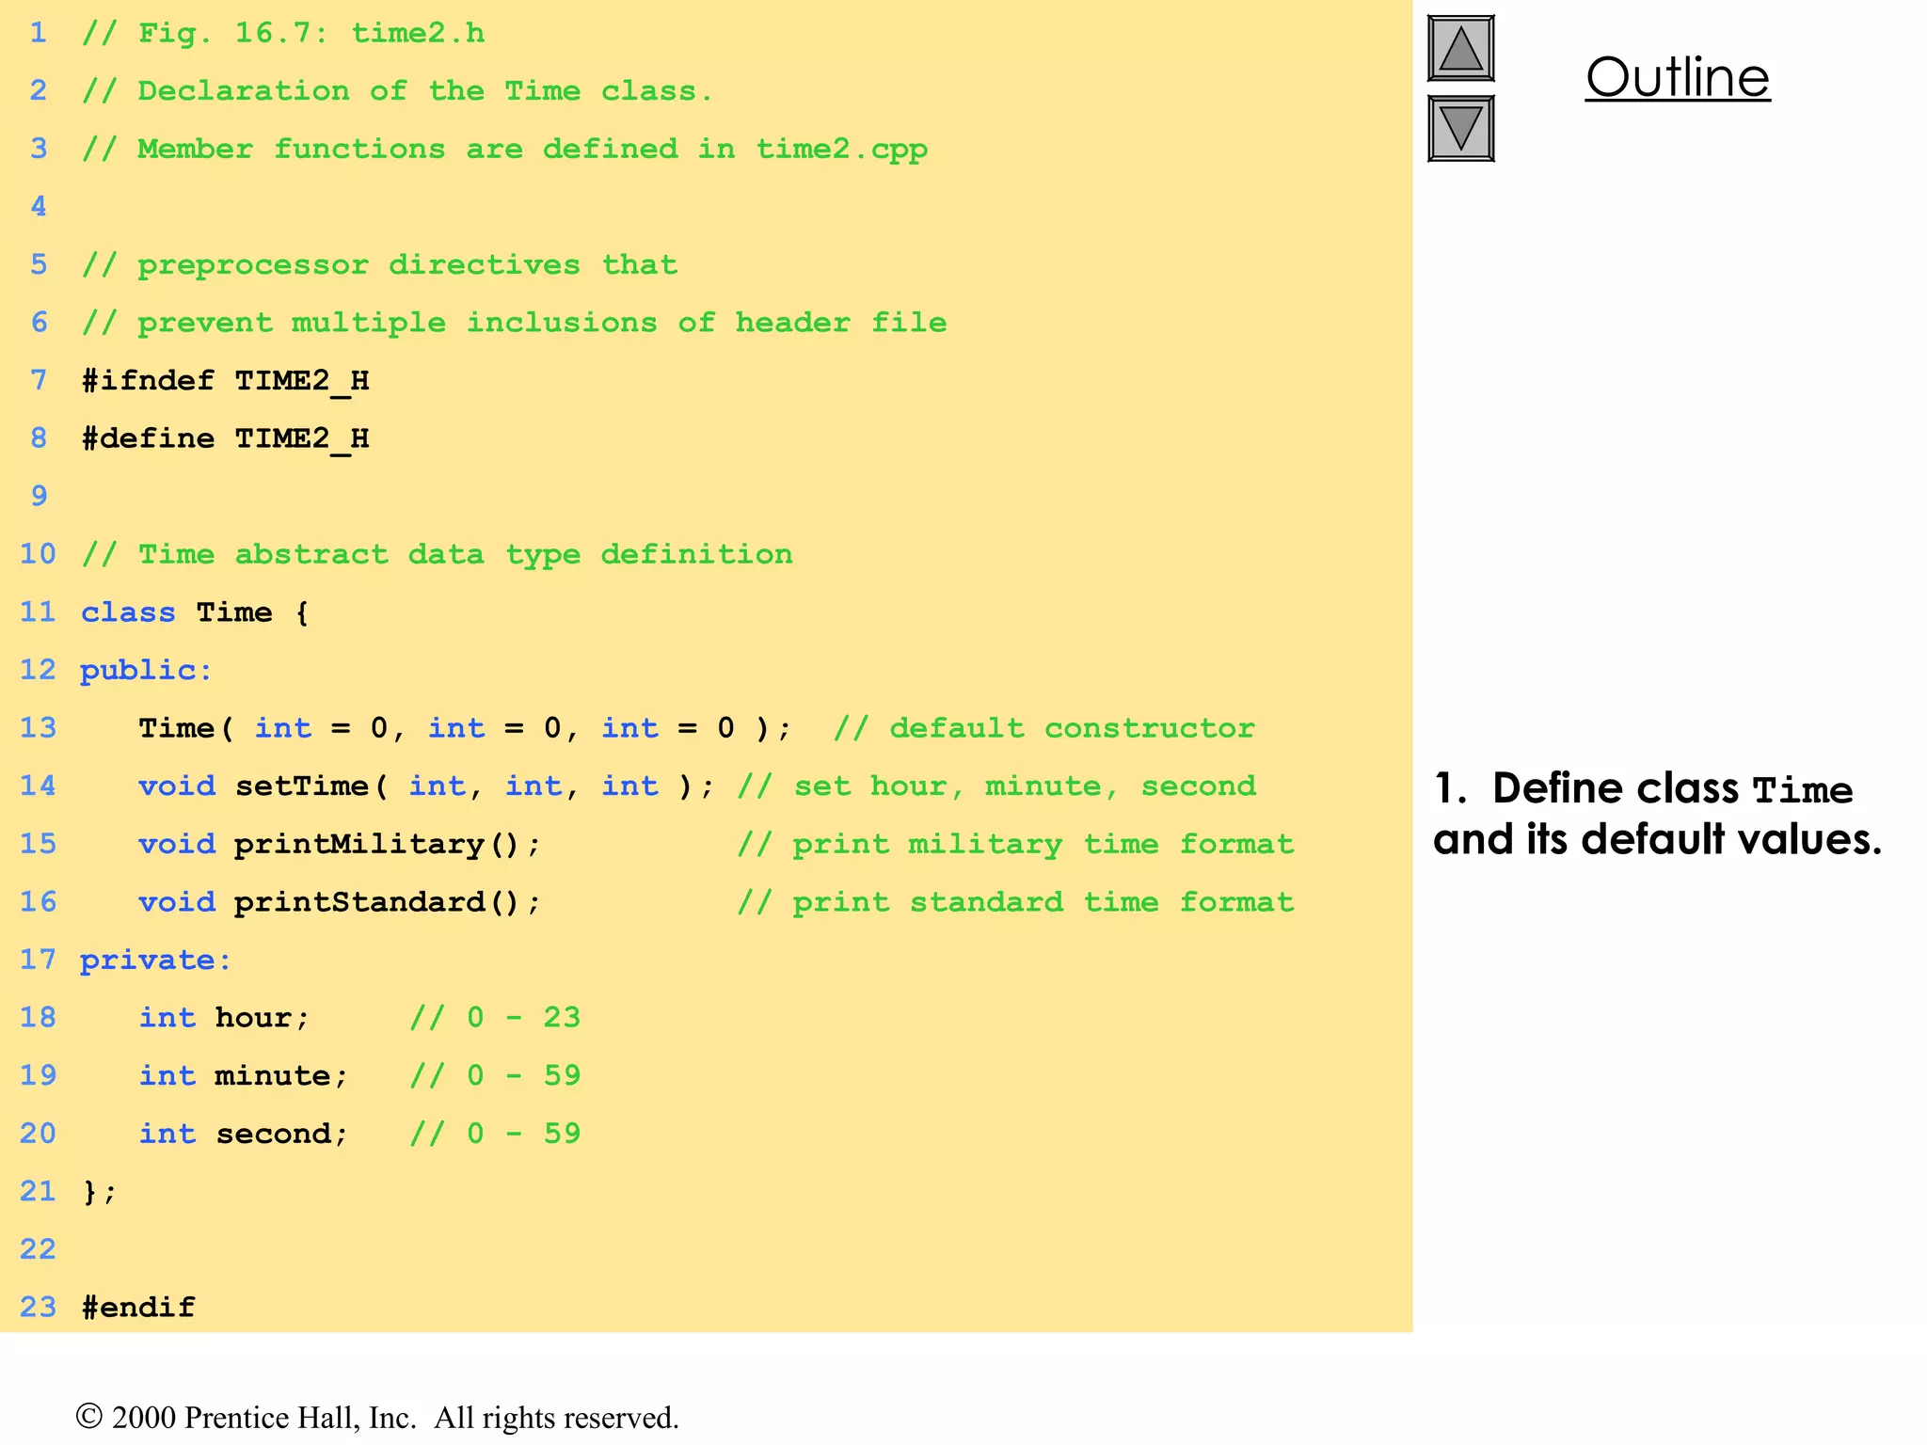Click the '#define TIME2_H' directive
Image resolution: width=1927 pixels, height=1445 pixels.
coord(226,438)
